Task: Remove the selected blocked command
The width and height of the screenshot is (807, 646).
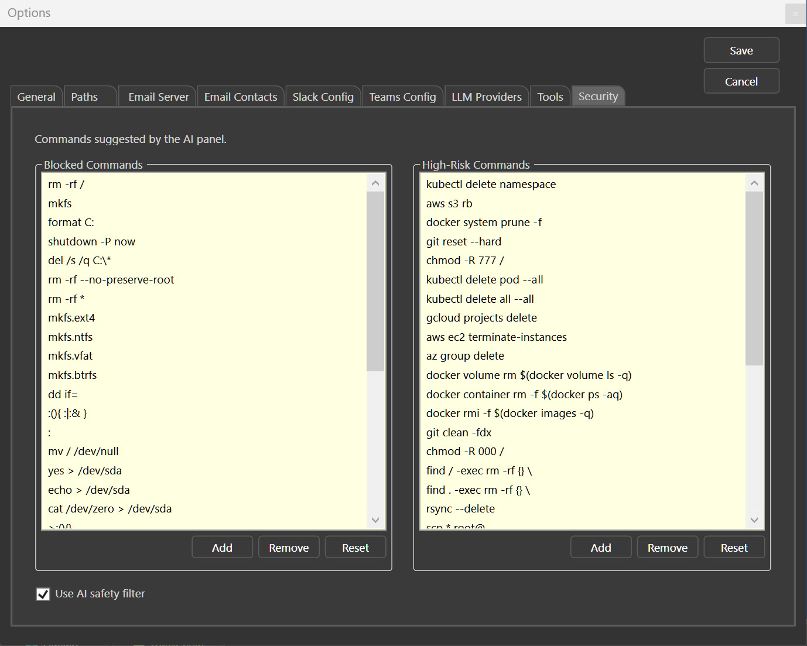Action: coord(289,547)
